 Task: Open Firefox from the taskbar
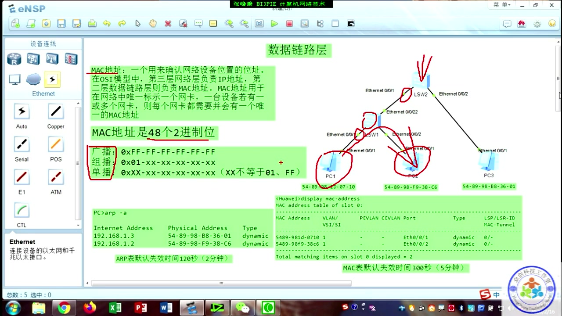[x=90, y=308]
